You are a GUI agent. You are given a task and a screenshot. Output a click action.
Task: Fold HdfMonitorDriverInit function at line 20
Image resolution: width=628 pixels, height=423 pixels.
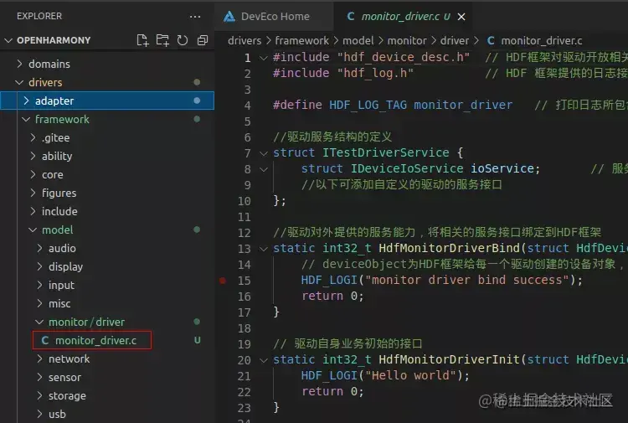(264, 360)
